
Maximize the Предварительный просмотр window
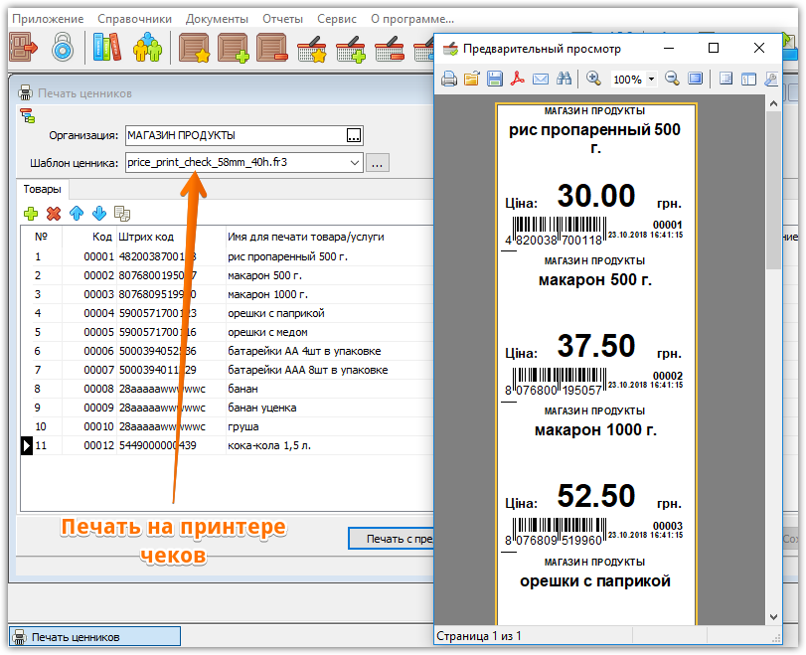(x=714, y=48)
